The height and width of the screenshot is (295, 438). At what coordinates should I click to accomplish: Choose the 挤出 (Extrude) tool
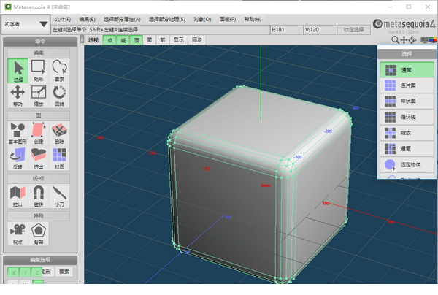coord(39,156)
